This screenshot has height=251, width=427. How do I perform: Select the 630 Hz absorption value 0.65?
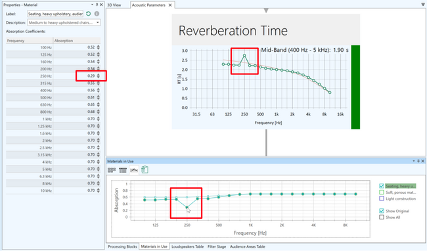pos(91,104)
